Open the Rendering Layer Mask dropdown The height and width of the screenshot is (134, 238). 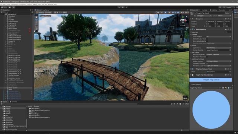(x=219, y=66)
